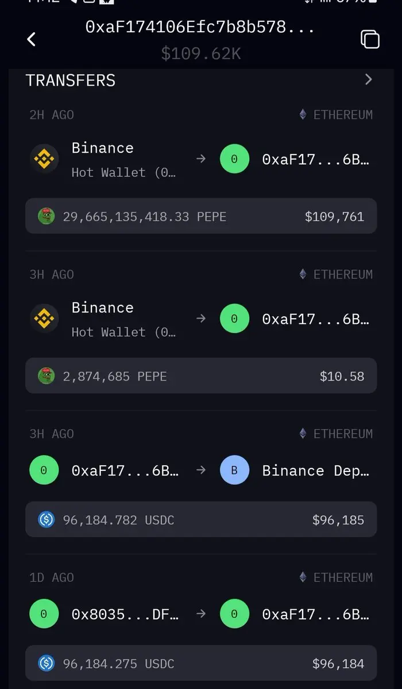Open Binance Hot Wallet in 2H ago transfer
The image size is (402, 689).
123,159
